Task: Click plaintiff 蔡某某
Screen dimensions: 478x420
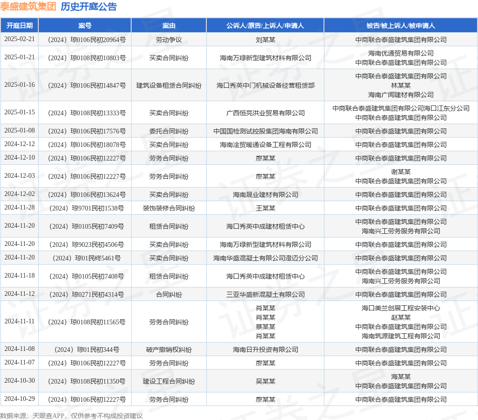Action: 265,327
